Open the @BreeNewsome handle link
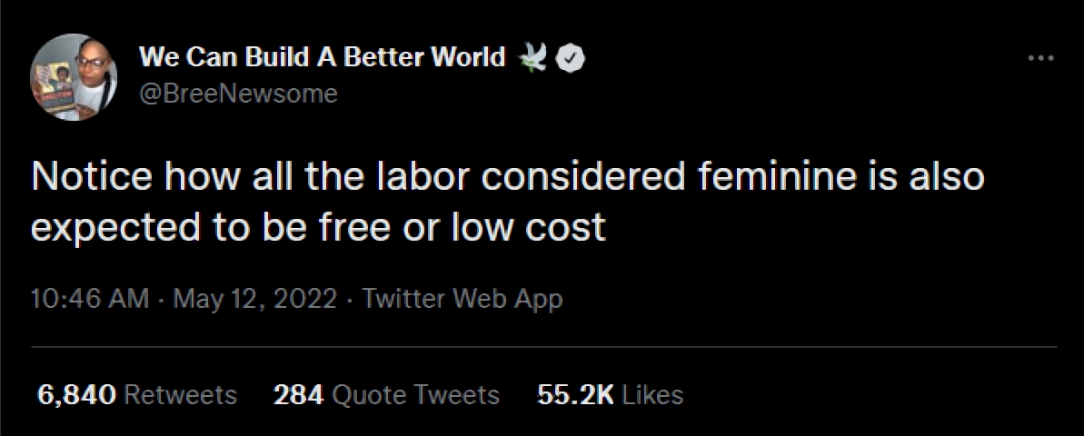1084x436 pixels. [238, 93]
